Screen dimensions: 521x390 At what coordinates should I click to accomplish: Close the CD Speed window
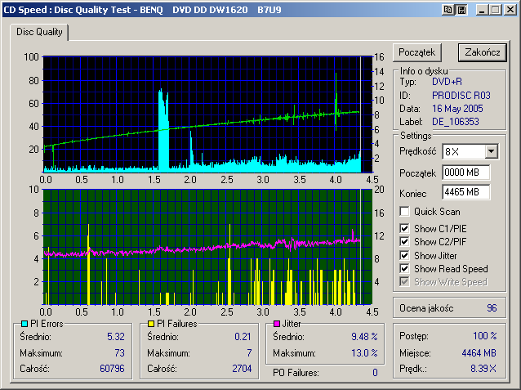[x=510, y=10]
